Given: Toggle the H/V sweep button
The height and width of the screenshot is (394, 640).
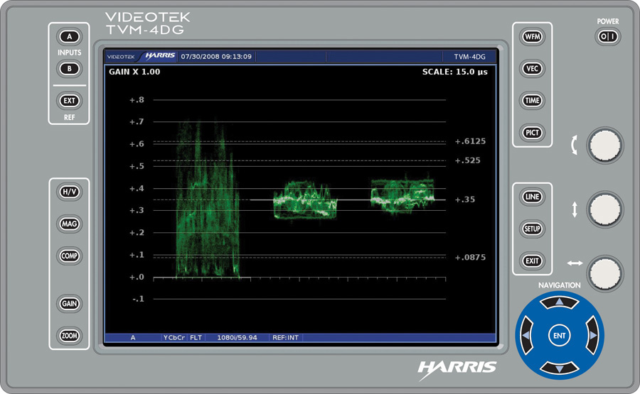Looking at the screenshot, I should tap(70, 192).
